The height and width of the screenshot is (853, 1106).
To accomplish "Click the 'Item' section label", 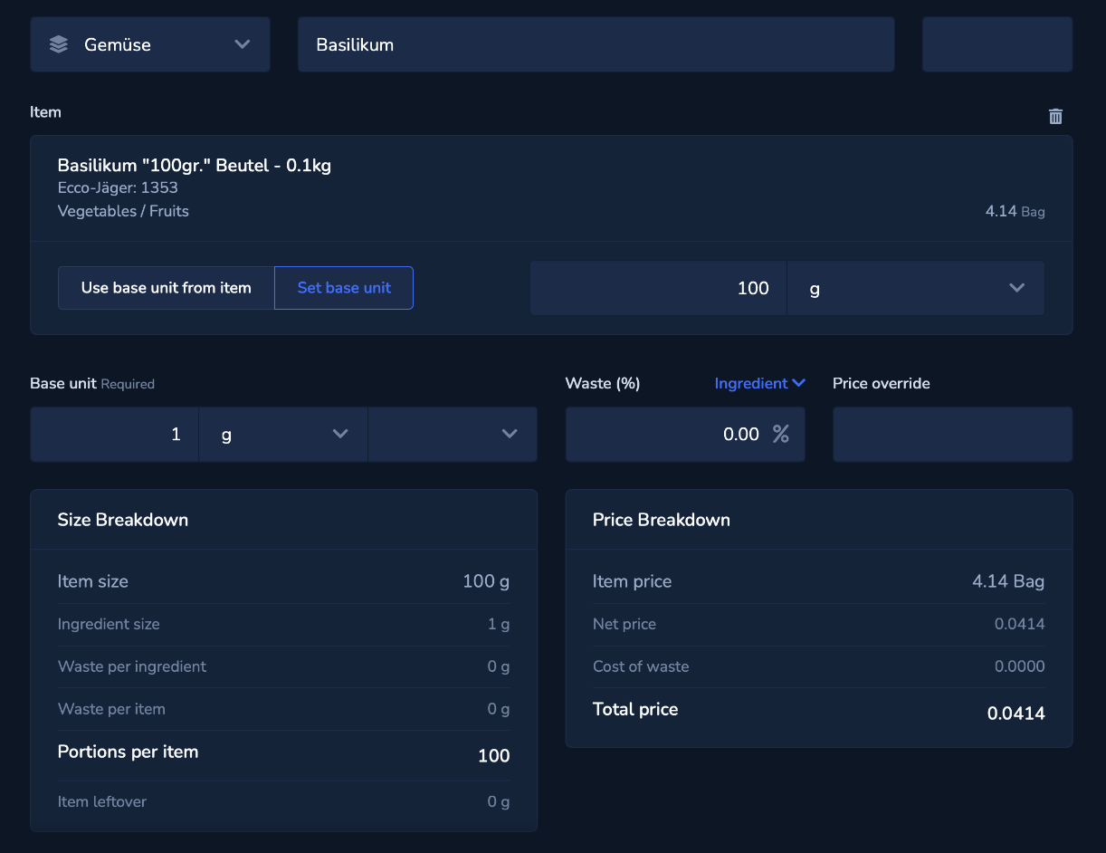I will point(45,112).
